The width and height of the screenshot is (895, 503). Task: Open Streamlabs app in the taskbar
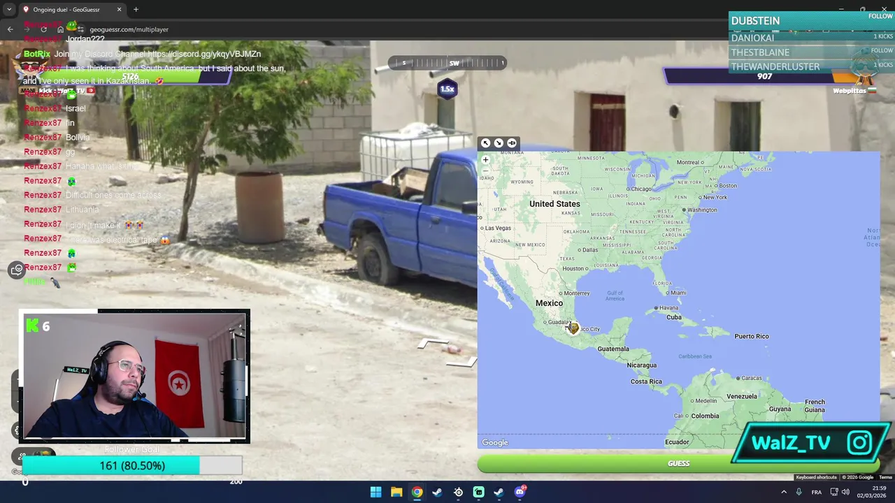pos(478,492)
